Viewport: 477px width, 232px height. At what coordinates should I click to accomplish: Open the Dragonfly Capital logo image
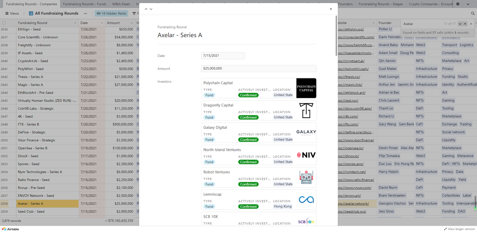[x=306, y=110]
